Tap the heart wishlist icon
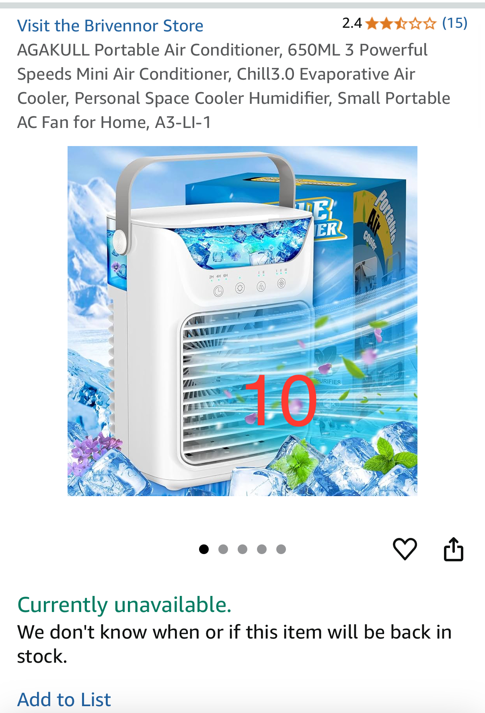This screenshot has width=485, height=713. pos(405,549)
